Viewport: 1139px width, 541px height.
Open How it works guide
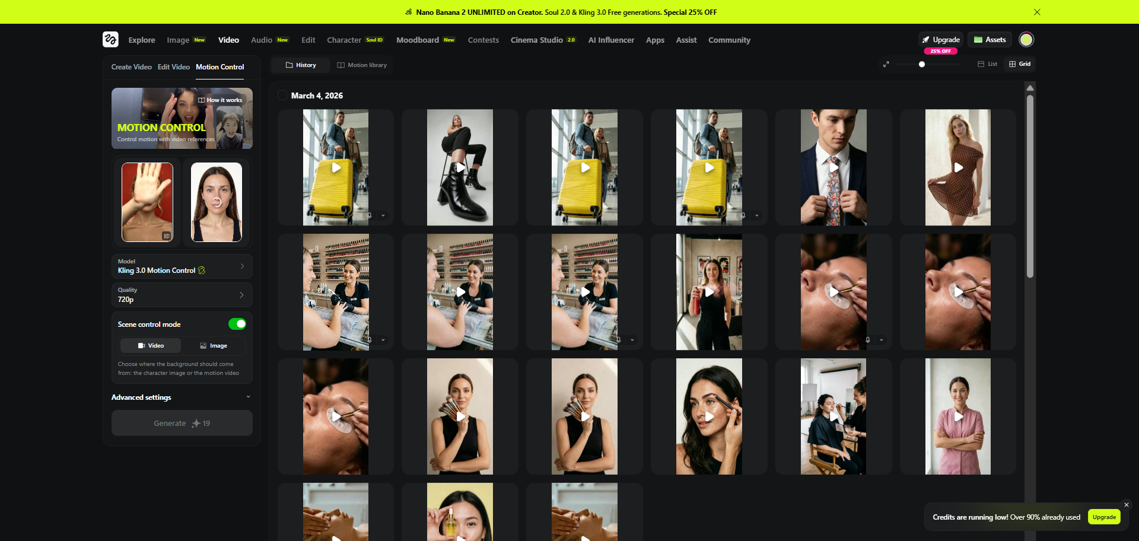(x=220, y=100)
